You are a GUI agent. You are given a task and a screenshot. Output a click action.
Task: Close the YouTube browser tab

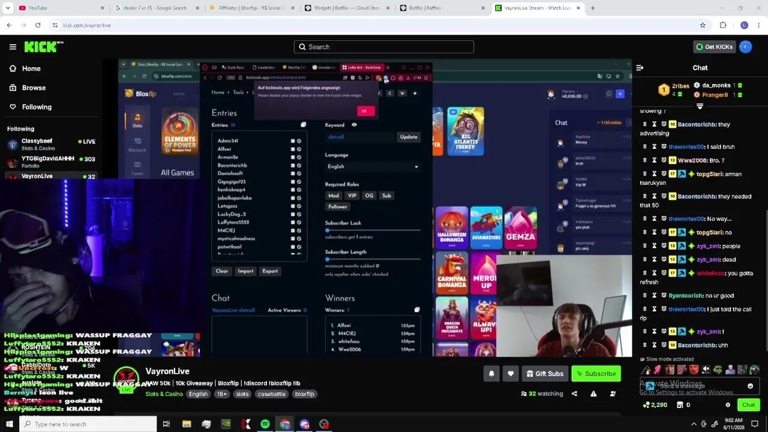[x=102, y=8]
